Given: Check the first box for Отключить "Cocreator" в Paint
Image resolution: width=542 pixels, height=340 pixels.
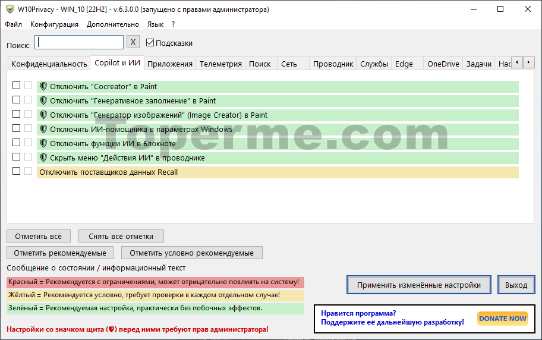Looking at the screenshot, I should (16, 85).
